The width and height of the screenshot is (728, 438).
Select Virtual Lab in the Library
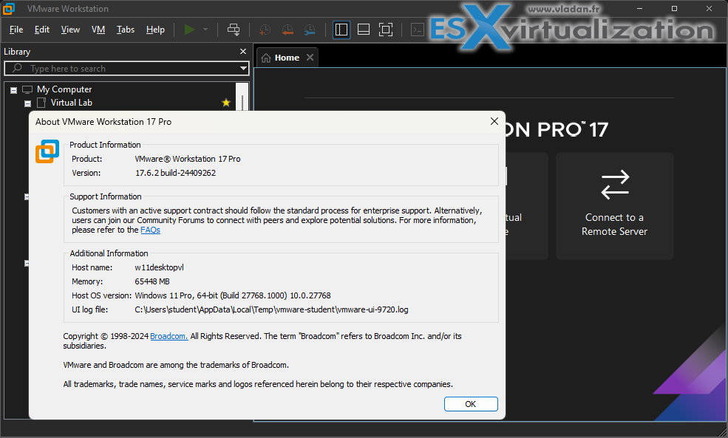coord(72,103)
